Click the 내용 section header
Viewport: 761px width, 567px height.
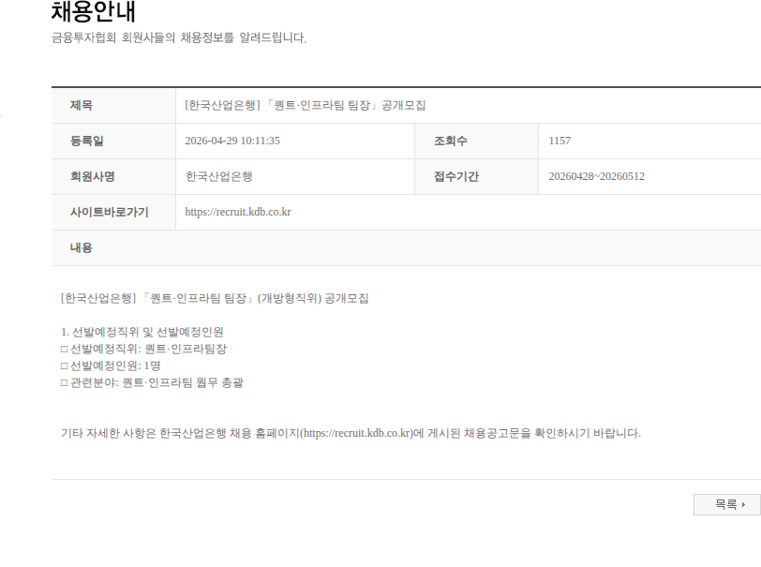click(x=81, y=247)
